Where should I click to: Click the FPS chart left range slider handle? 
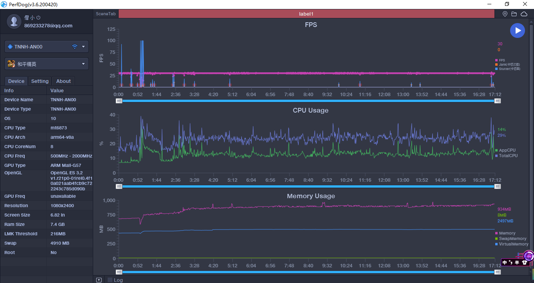(119, 101)
